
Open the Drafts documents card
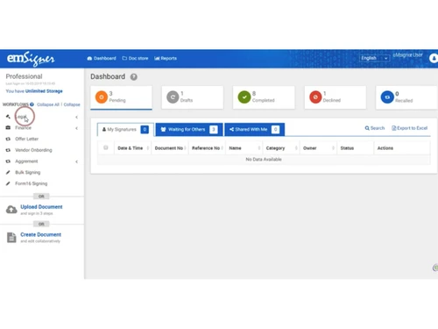[x=193, y=97]
